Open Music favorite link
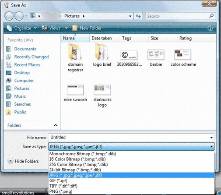The image size is (221, 195). [x=20, y=96]
